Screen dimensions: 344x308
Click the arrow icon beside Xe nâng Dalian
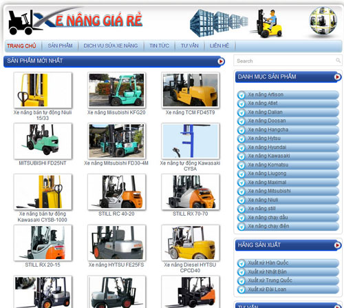[x=241, y=112]
